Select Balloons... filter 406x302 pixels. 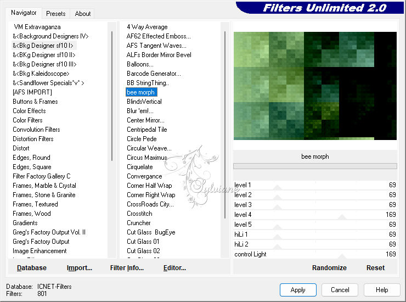point(140,64)
